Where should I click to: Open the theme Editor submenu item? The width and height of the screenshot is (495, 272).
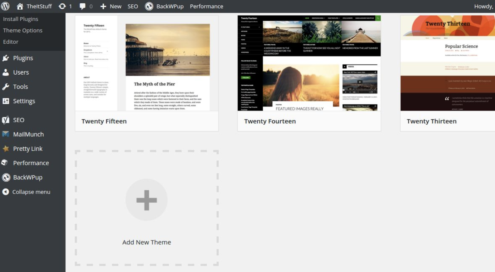click(11, 42)
